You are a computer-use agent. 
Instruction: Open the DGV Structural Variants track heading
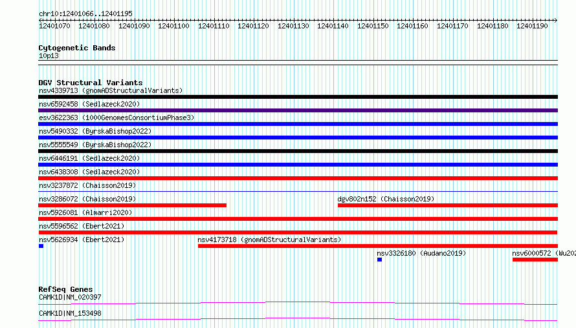[91, 83]
